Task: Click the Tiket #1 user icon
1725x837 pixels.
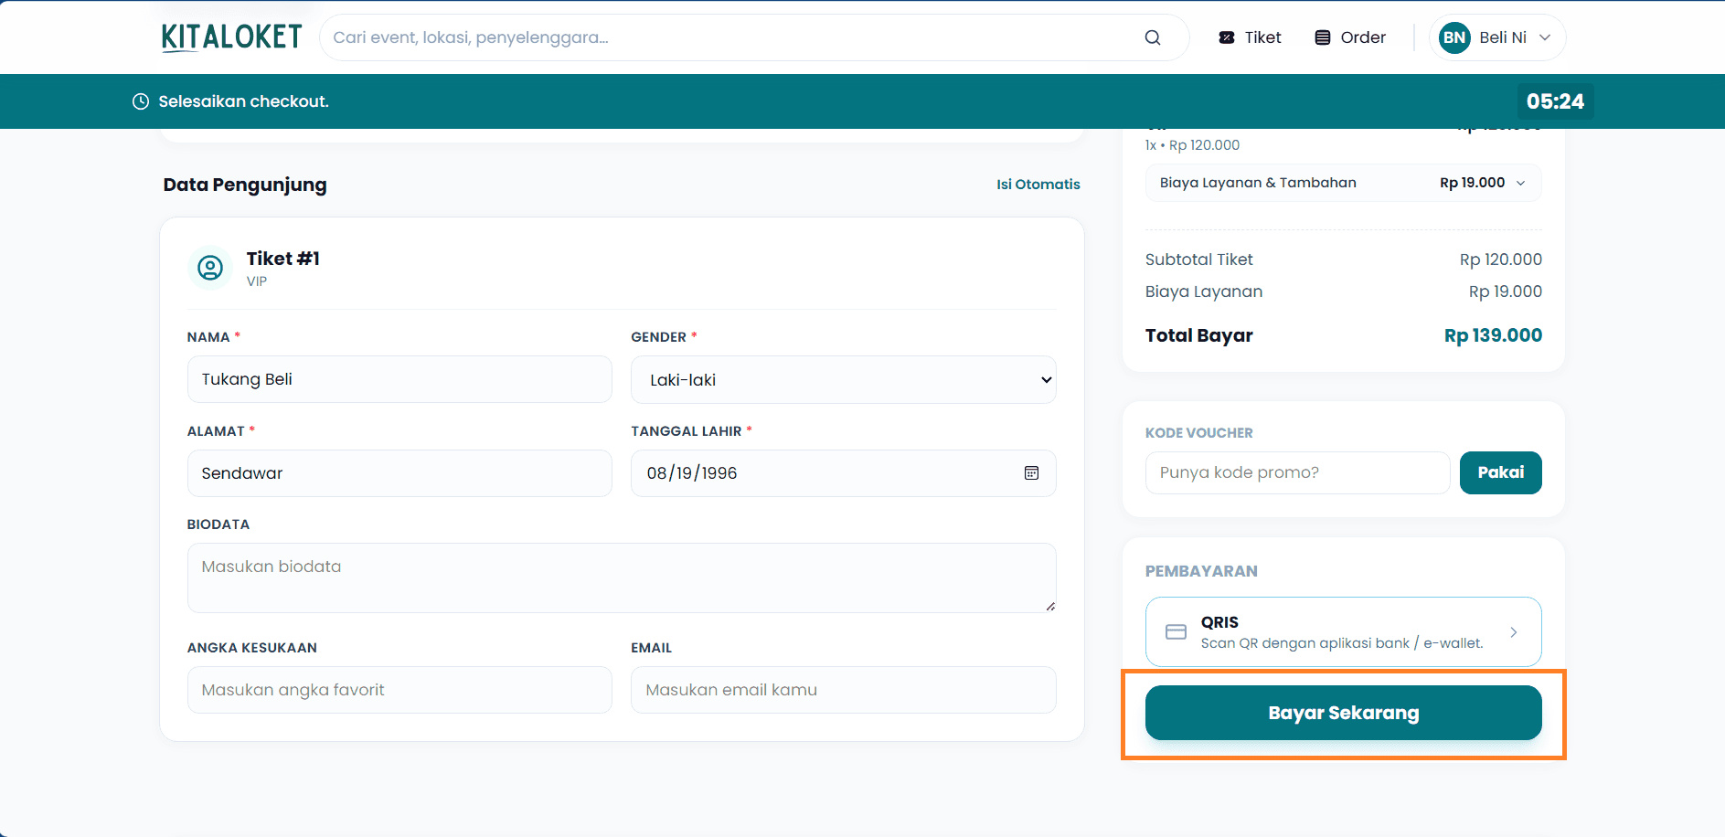Action: [210, 268]
